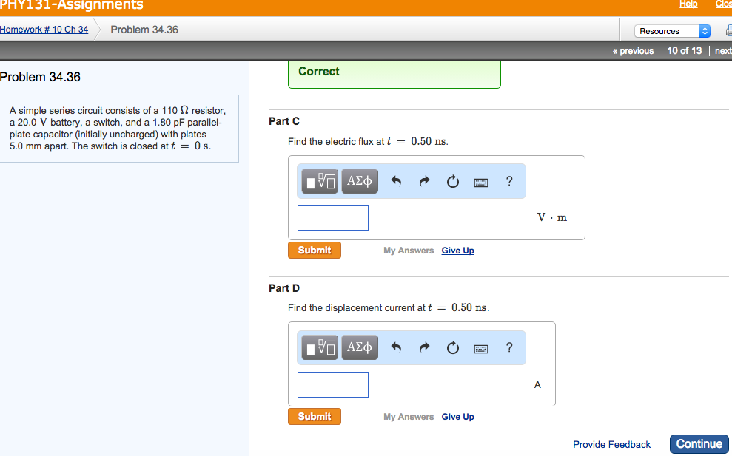Open the keyboard entry palette in Part C
The height and width of the screenshot is (456, 732).
480,181
